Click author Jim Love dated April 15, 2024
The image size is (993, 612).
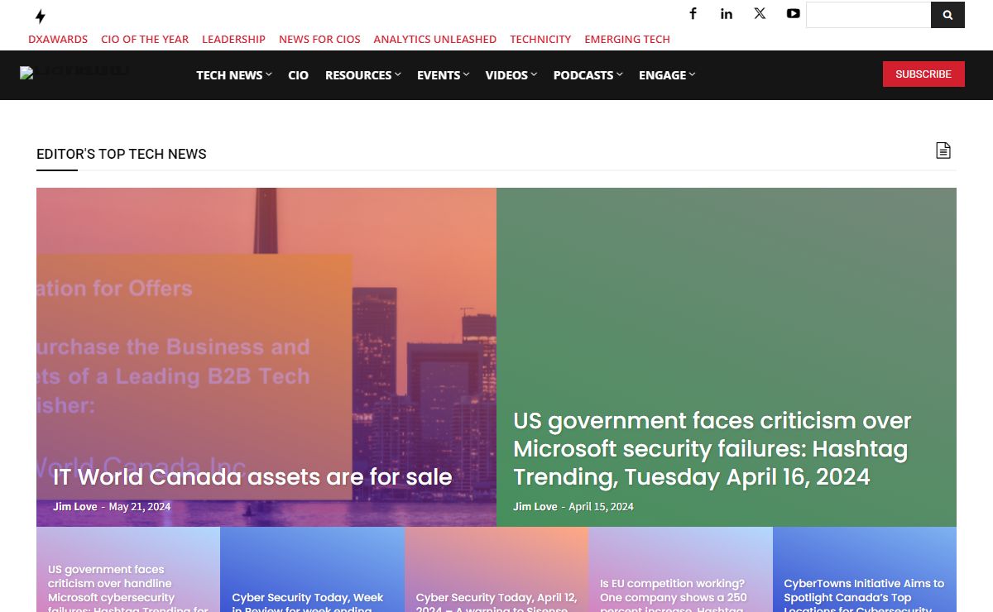[535, 506]
